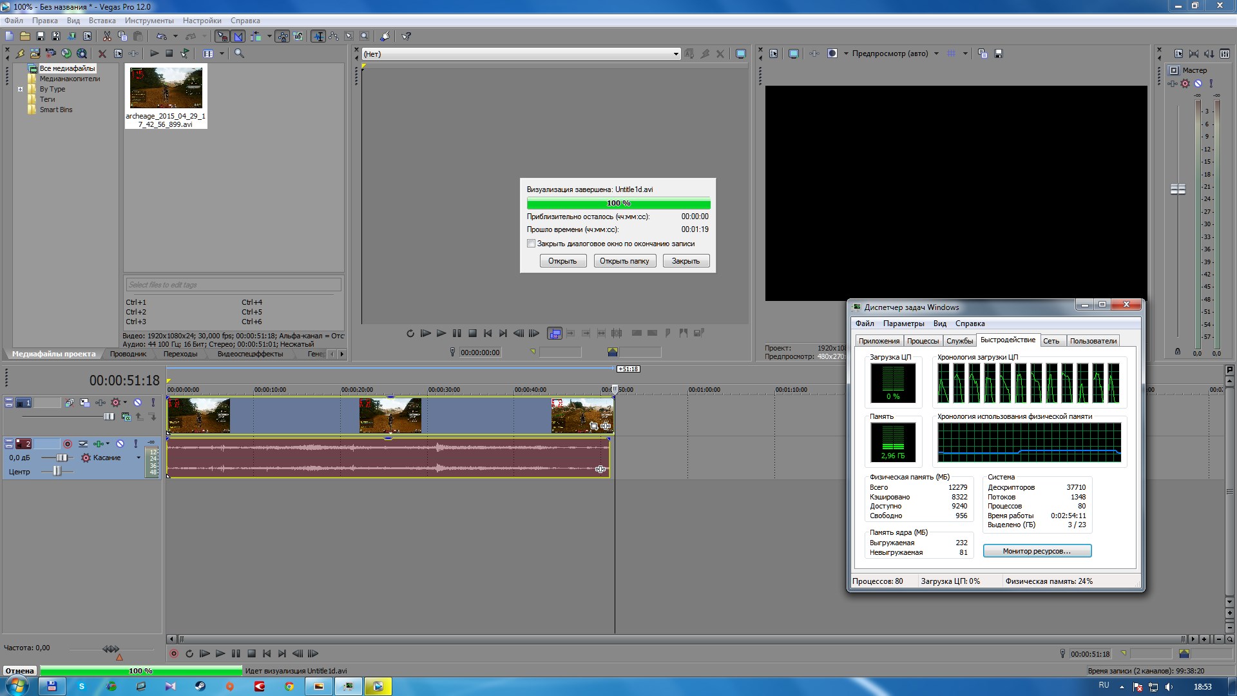Image resolution: width=1237 pixels, height=696 pixels.
Task: Mute video track 1
Action: pos(137,403)
